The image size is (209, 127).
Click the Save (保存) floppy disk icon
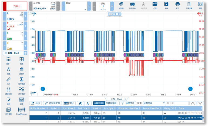(166, 5)
